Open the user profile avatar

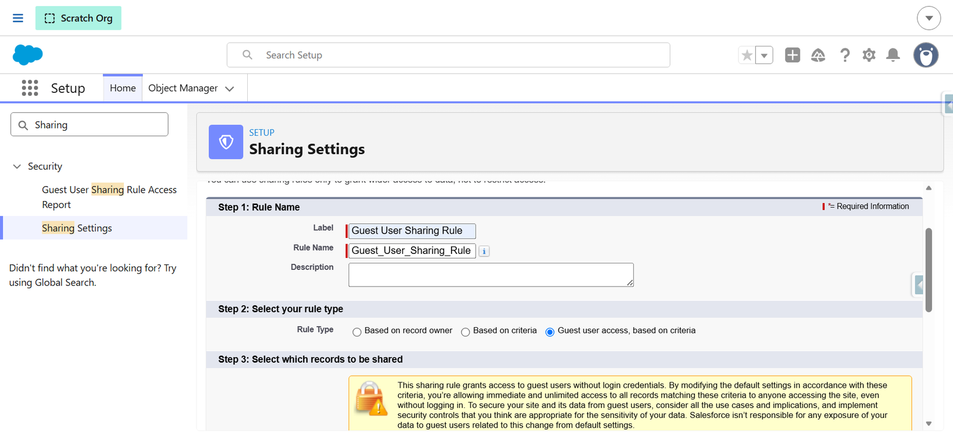tap(926, 55)
